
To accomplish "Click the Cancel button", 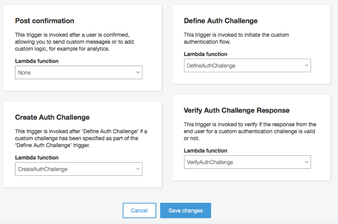I will (139, 210).
